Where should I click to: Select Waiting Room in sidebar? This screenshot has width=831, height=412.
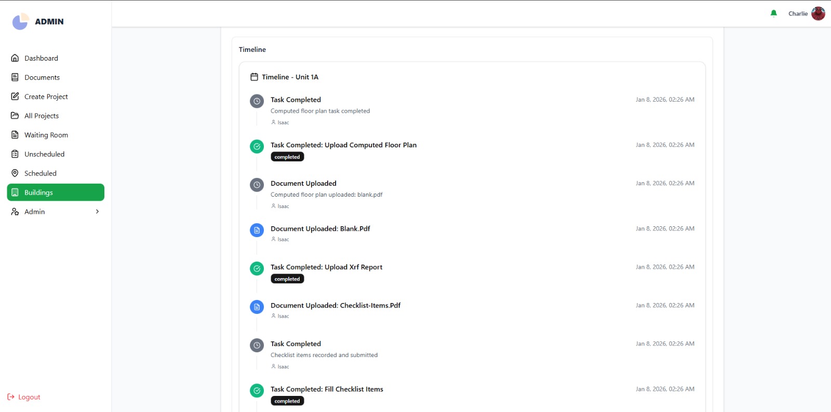(x=56, y=135)
